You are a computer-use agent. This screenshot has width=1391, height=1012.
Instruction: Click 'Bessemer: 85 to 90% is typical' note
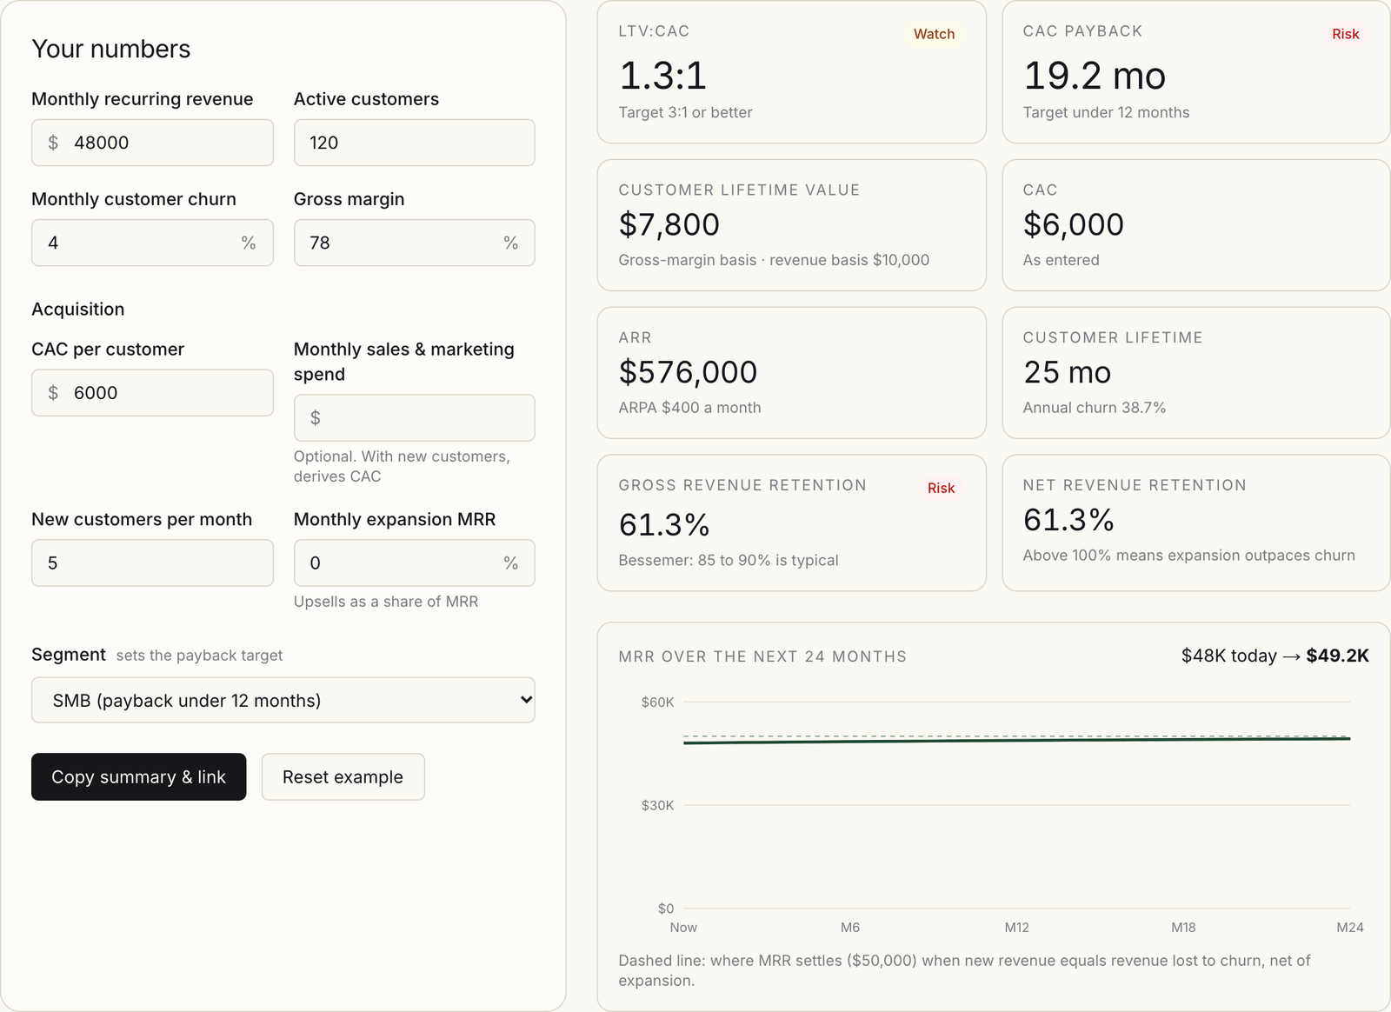coord(729,561)
